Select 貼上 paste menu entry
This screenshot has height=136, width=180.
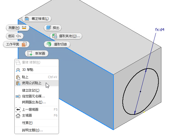coord(37,77)
